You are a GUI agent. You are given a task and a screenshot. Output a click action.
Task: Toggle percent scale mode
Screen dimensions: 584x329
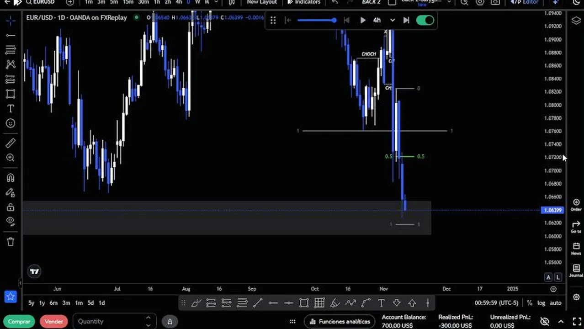pos(529,303)
